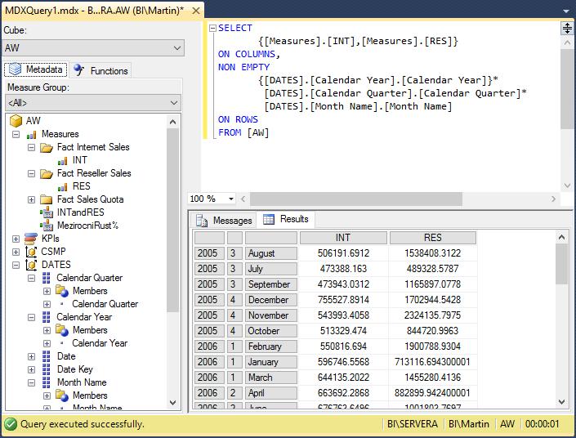Click the Calendar Year hierarchy icon

pyautogui.click(x=47, y=317)
